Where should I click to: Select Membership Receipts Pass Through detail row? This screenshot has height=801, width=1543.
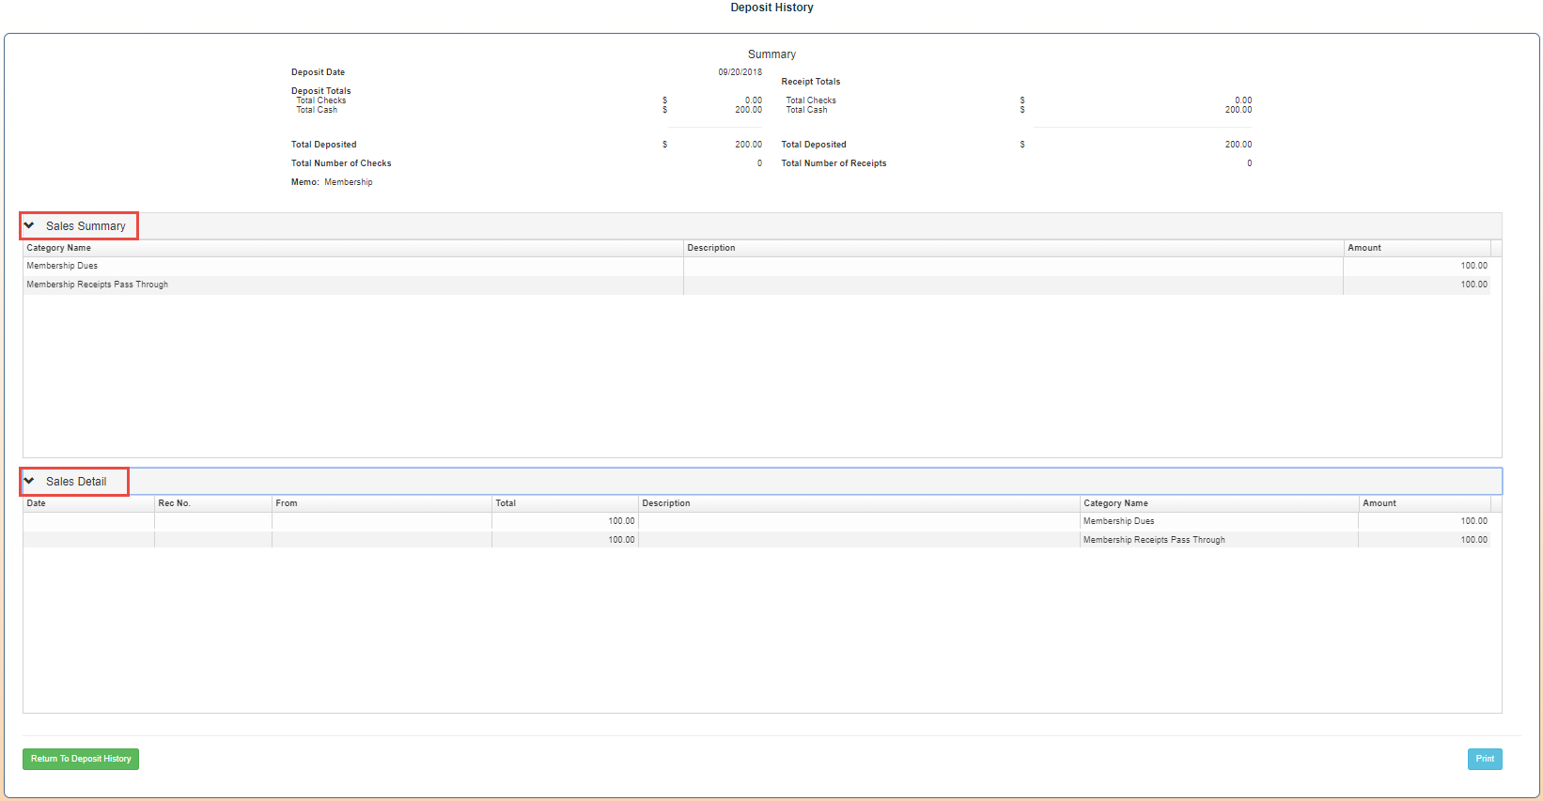1153,540
